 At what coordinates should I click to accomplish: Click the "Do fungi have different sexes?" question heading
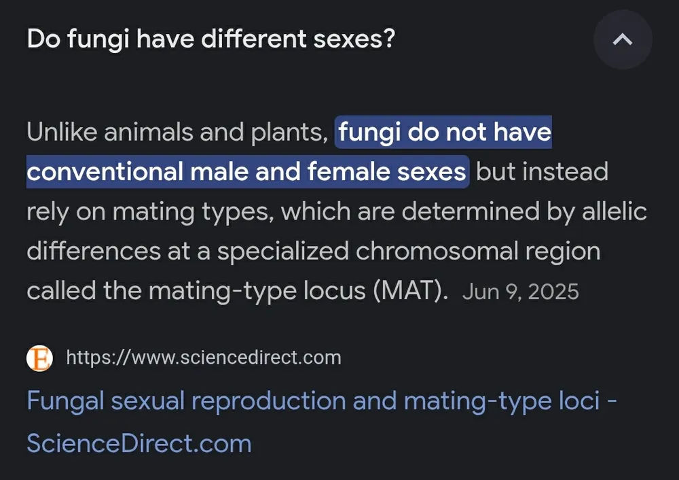[210, 39]
